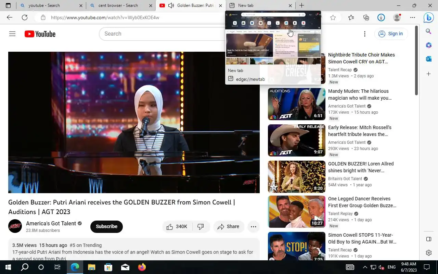The image size is (438, 274).
Task: Share the video
Action: pos(228,227)
